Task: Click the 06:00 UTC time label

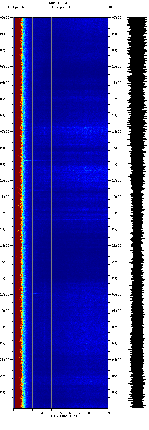Action: (x=116, y=392)
